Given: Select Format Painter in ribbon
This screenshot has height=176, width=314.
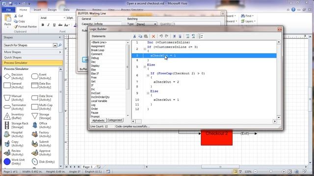Looking at the screenshot, I should [x=26, y=26].
